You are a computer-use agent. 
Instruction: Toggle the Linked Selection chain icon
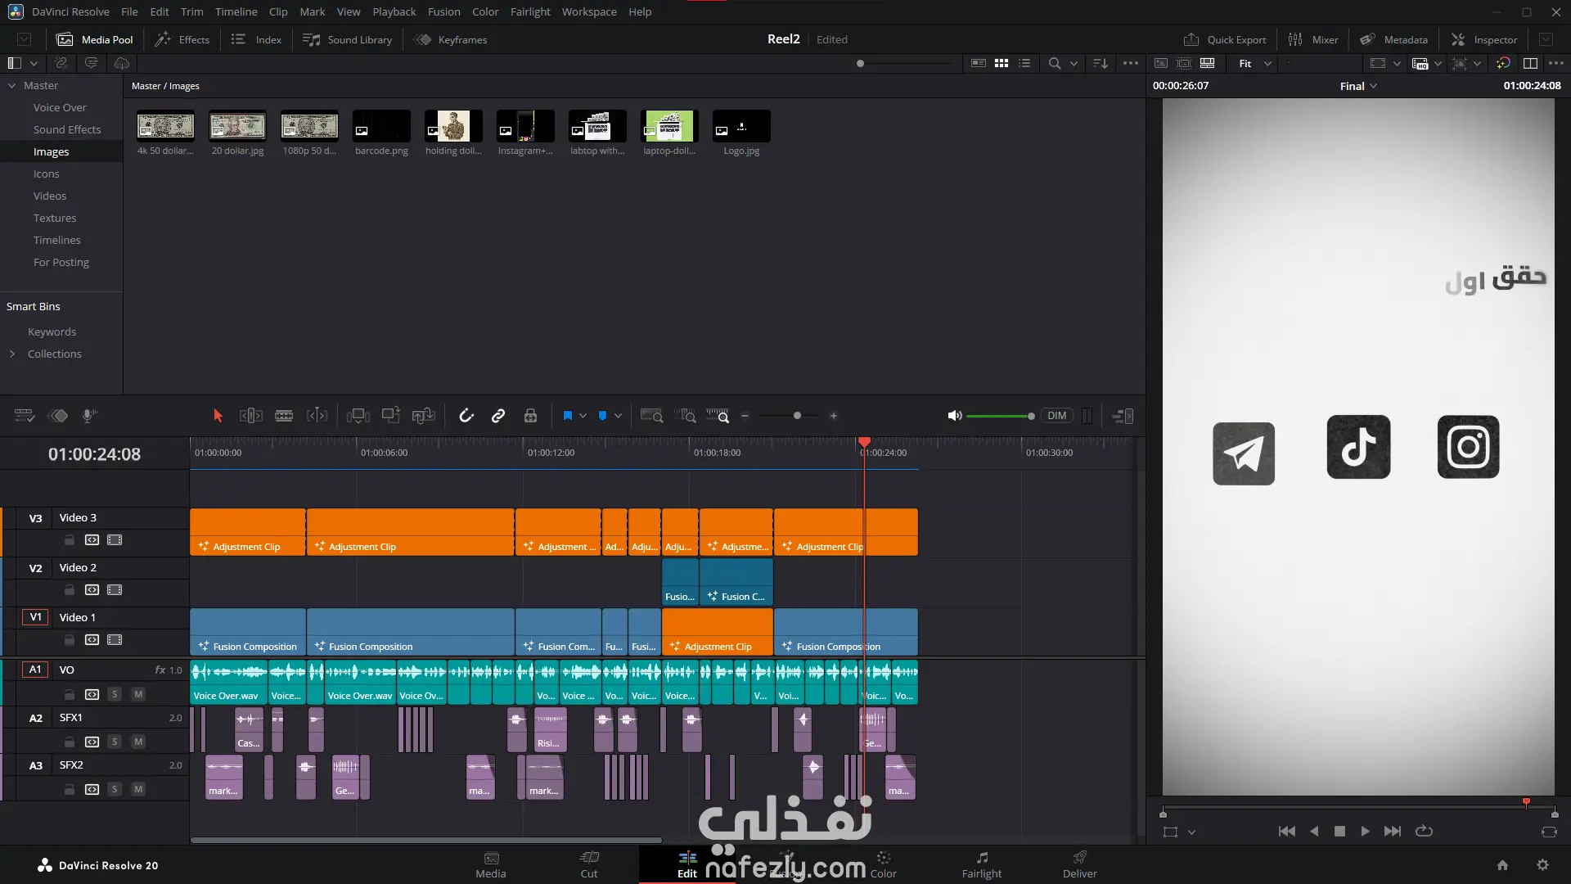coord(498,416)
